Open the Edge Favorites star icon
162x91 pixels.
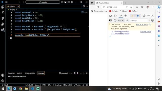(137, 7)
